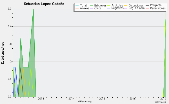
Task: Click the 0.6 y-axis value
Action: coord(10,79)
